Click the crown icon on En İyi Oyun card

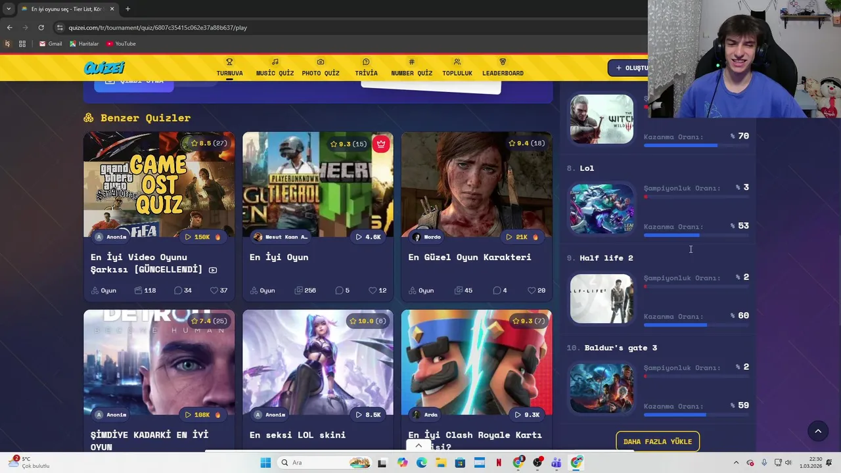coord(381,144)
